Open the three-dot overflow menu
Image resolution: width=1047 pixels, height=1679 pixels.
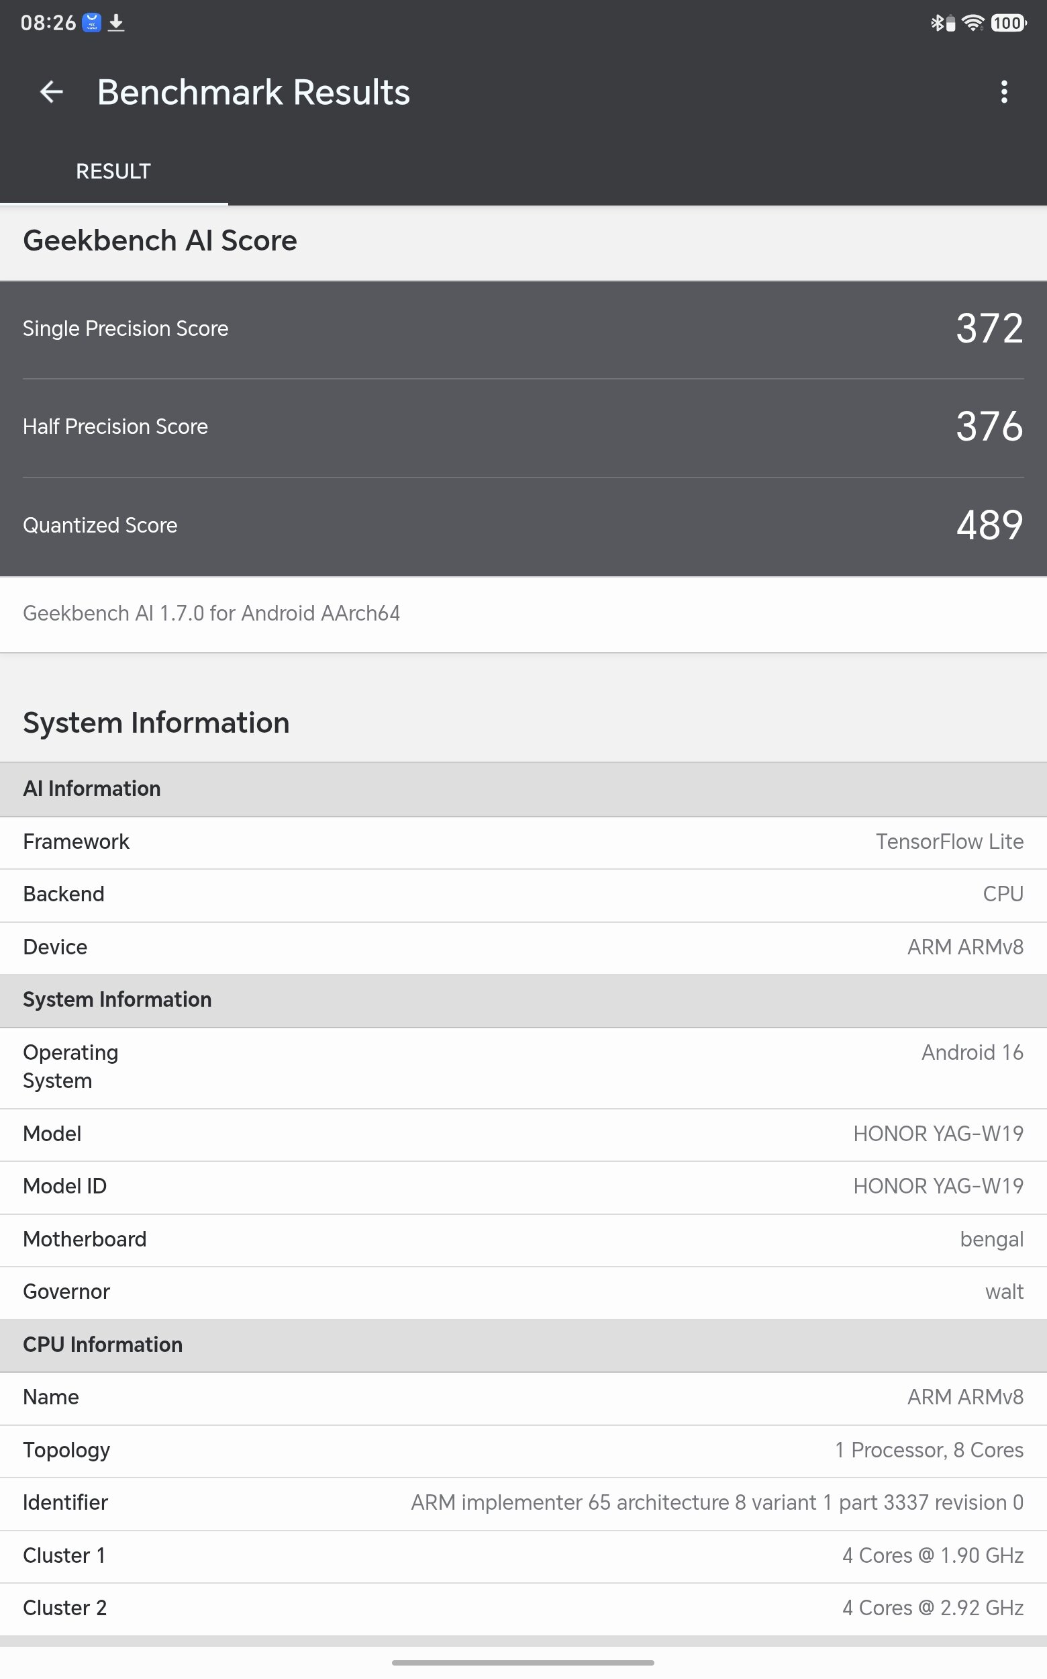point(1003,92)
